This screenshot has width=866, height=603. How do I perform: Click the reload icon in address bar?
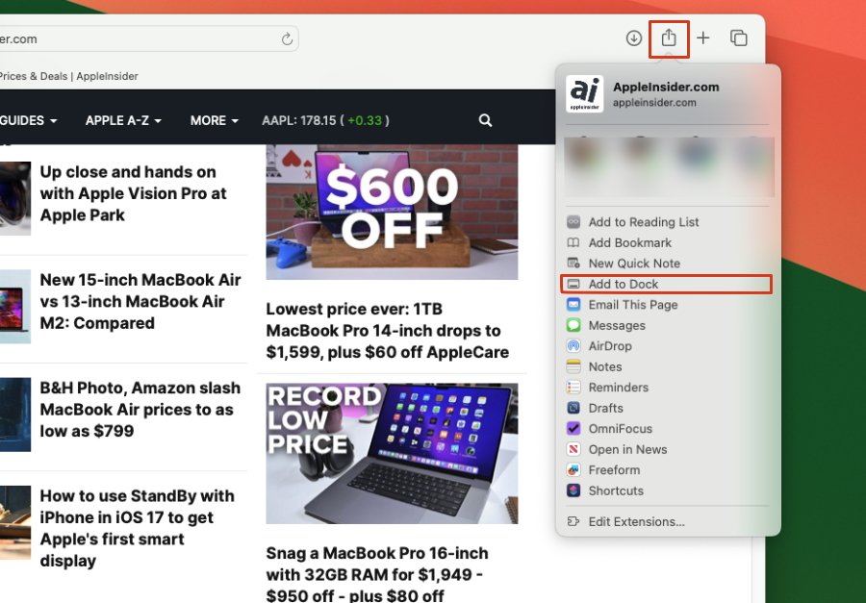click(x=286, y=39)
